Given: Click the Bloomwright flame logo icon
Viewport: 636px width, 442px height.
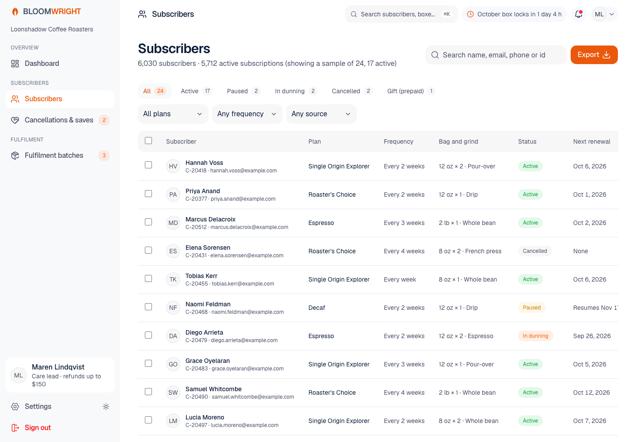Looking at the screenshot, I should coord(15,11).
